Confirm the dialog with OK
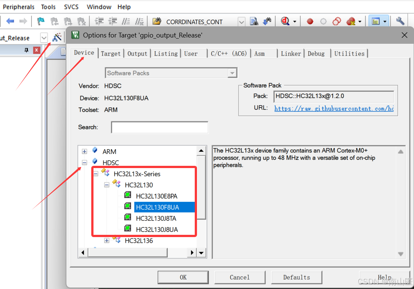 [183, 277]
